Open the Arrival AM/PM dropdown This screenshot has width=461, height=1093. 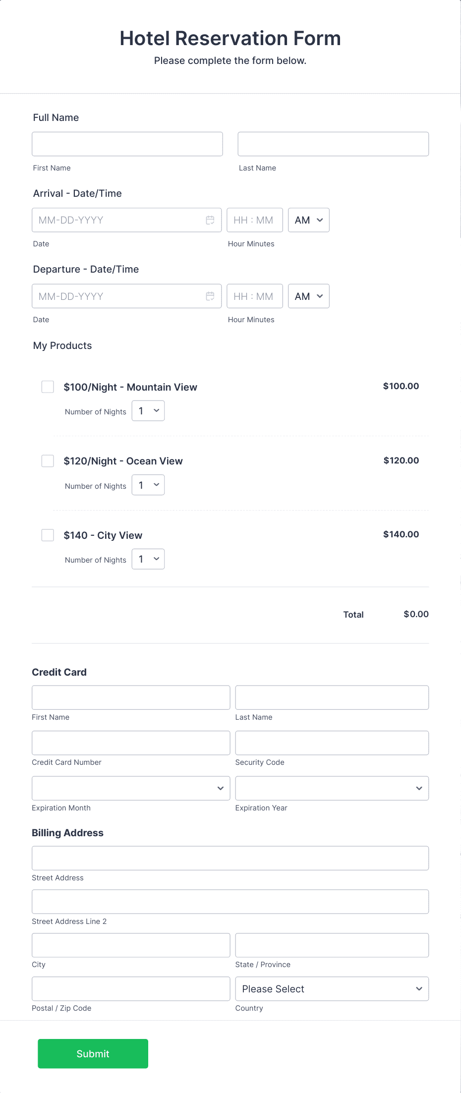[x=309, y=220]
